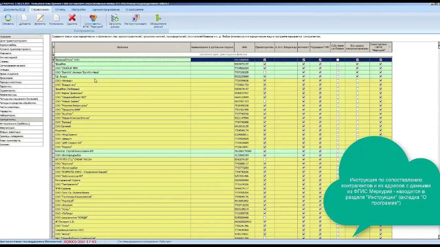
Task: Click the Загрузить данные database icon
Action: [115, 18]
